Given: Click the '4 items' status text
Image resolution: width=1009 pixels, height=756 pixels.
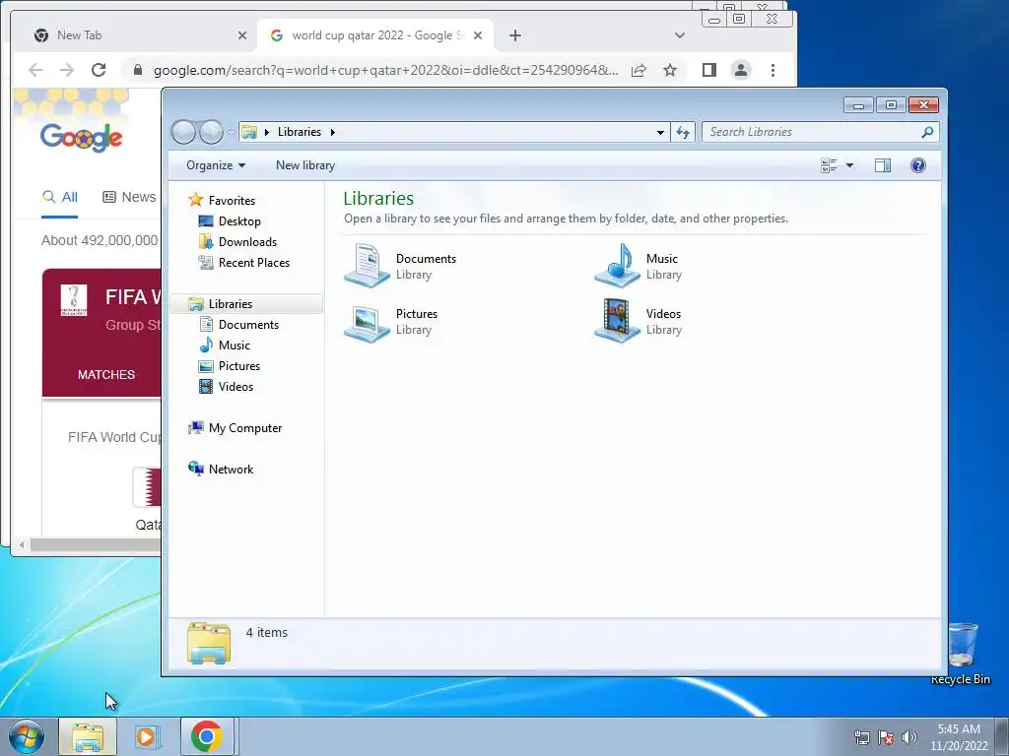Looking at the screenshot, I should [266, 633].
